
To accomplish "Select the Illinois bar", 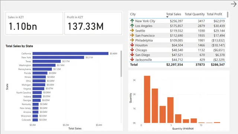I will [39, 77].
